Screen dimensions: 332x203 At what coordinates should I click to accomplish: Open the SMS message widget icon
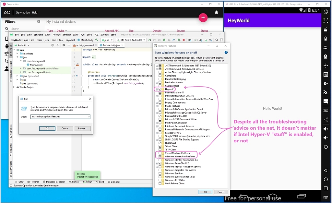point(326,101)
